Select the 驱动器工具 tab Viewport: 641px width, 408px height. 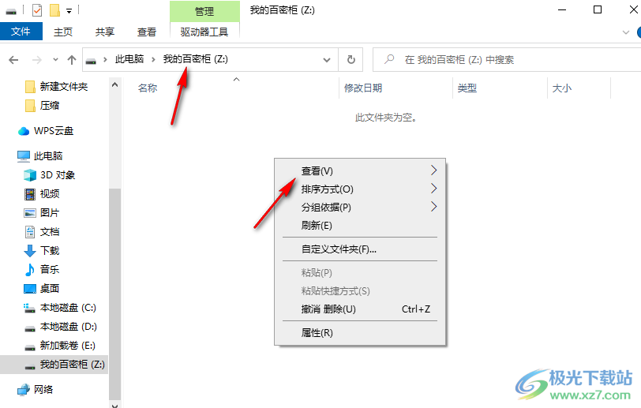204,32
